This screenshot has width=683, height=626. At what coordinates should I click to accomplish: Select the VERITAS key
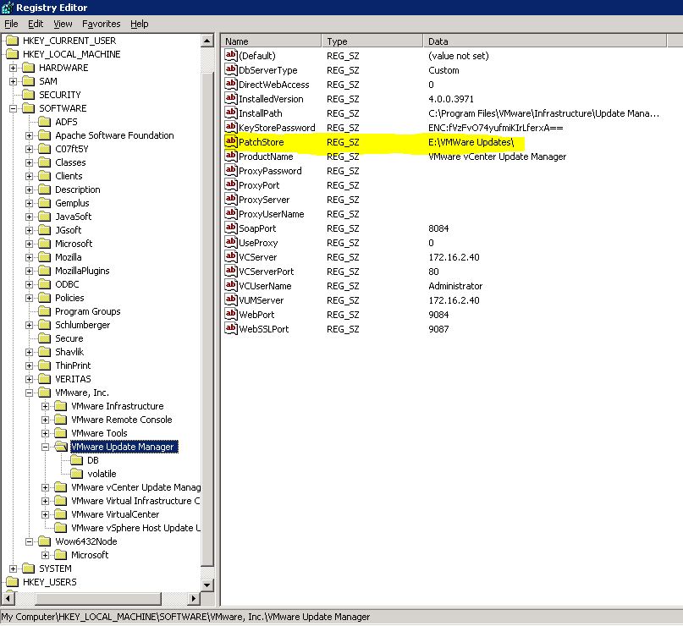(x=73, y=379)
